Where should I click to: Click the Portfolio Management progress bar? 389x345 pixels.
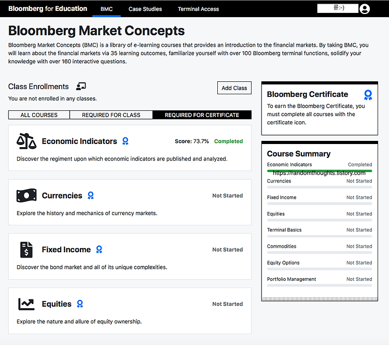pyautogui.click(x=319, y=285)
